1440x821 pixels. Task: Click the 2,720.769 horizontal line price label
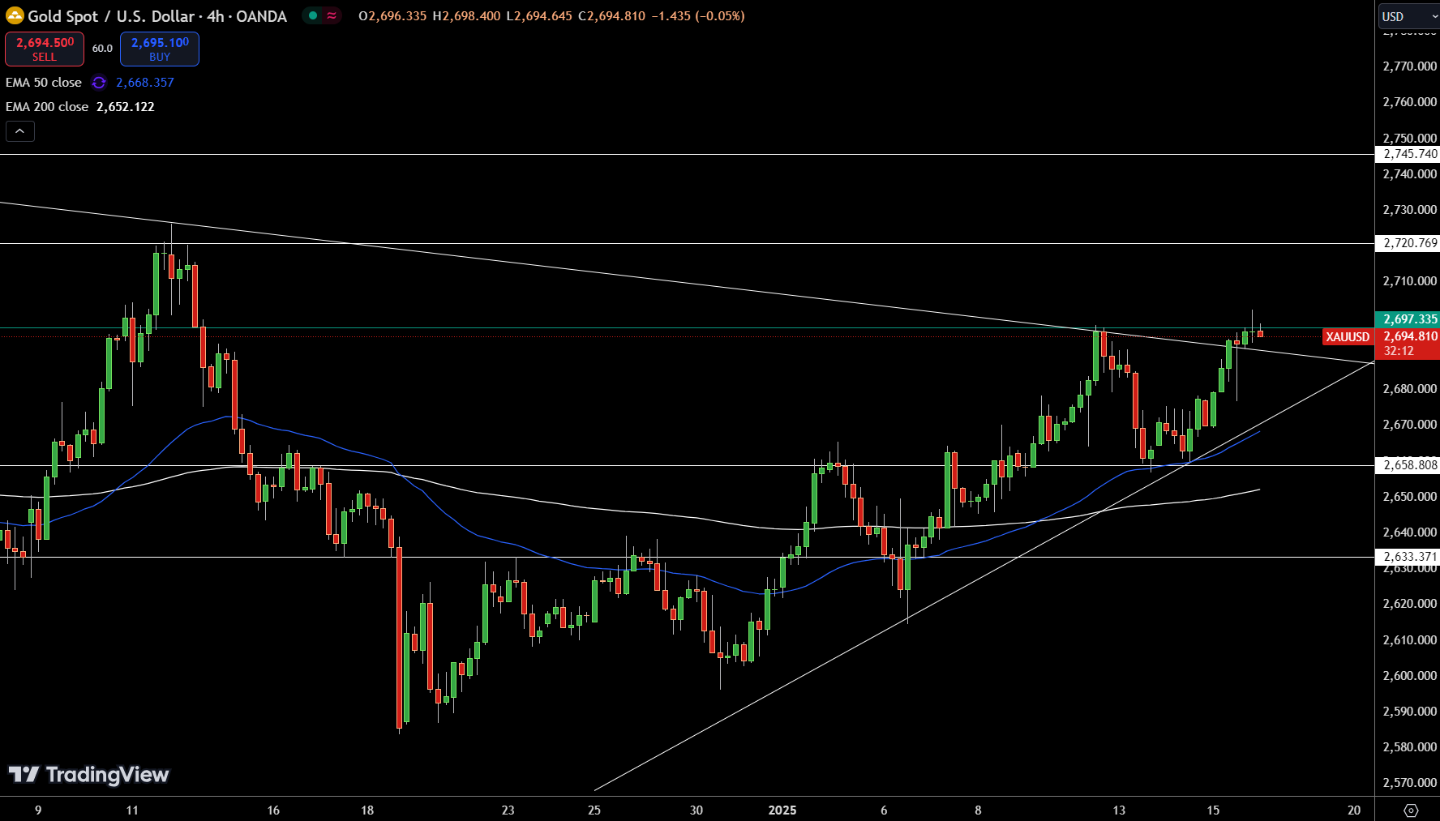(x=1408, y=243)
